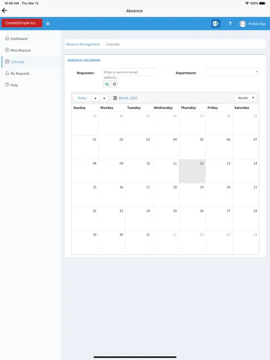
Task: Tap the user avatar icon
Action: click(x=242, y=23)
